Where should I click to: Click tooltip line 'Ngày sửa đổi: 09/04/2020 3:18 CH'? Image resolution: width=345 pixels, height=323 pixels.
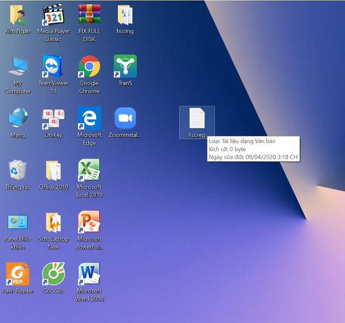253,157
